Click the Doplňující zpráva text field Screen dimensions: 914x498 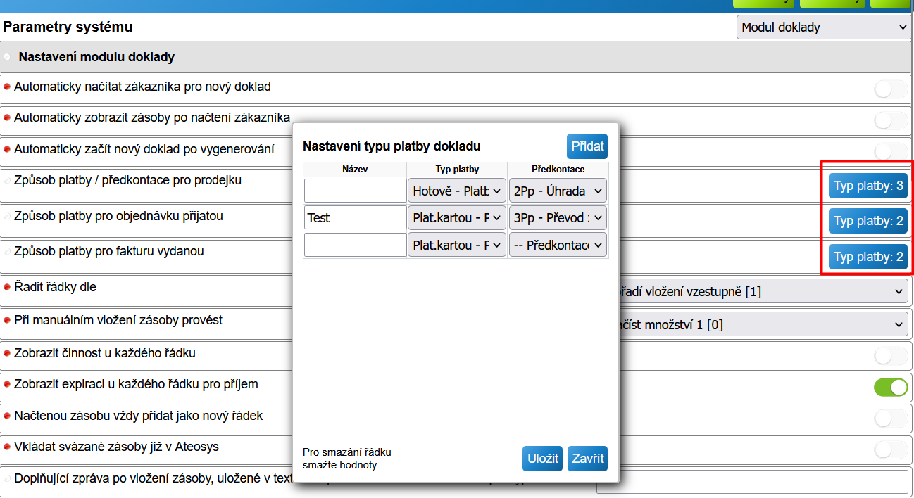point(752,482)
